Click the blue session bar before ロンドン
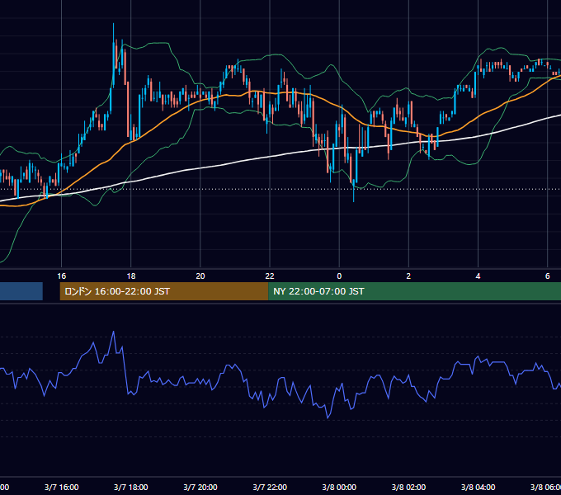The image size is (561, 495). click(x=21, y=291)
